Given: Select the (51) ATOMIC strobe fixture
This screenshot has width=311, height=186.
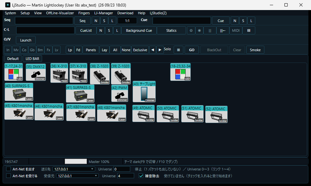Looking at the screenshot, I should point(192,114).
